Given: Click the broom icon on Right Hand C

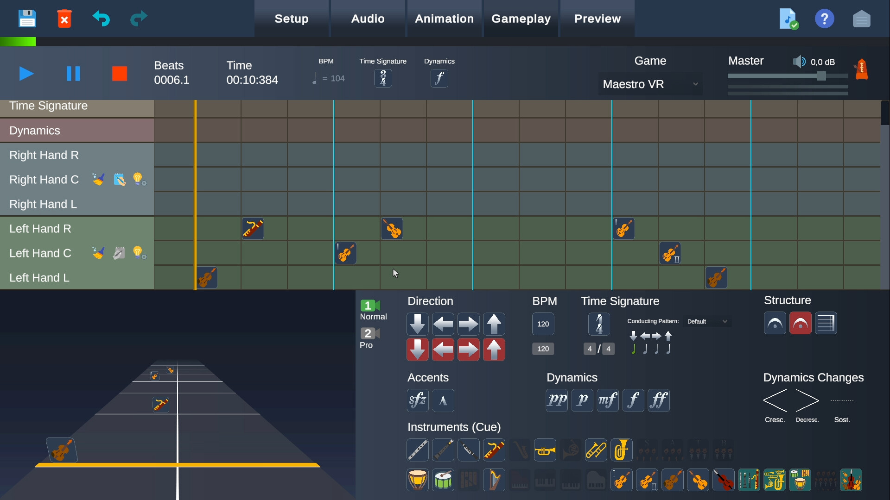Looking at the screenshot, I should pos(98,179).
